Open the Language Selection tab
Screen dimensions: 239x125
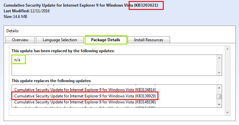[x=60, y=40]
